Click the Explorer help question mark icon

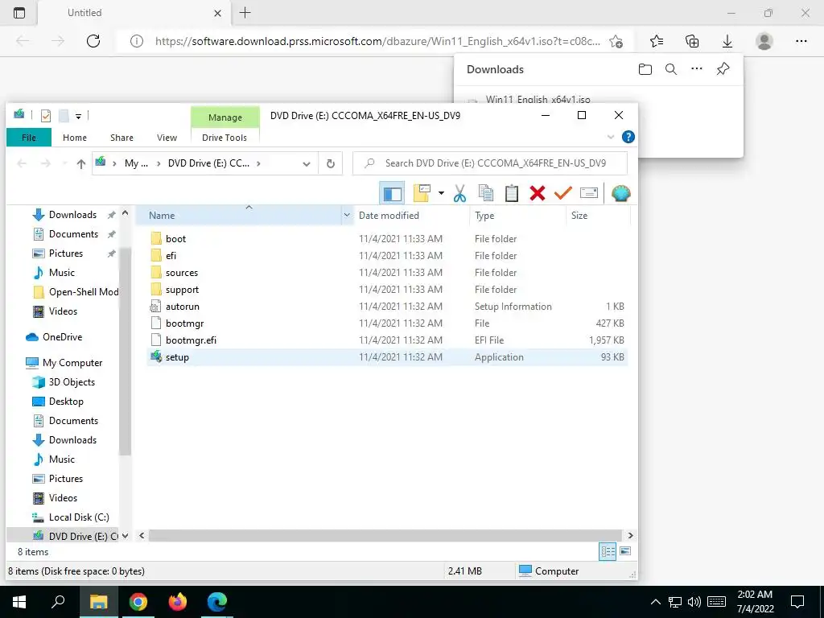[x=628, y=137]
